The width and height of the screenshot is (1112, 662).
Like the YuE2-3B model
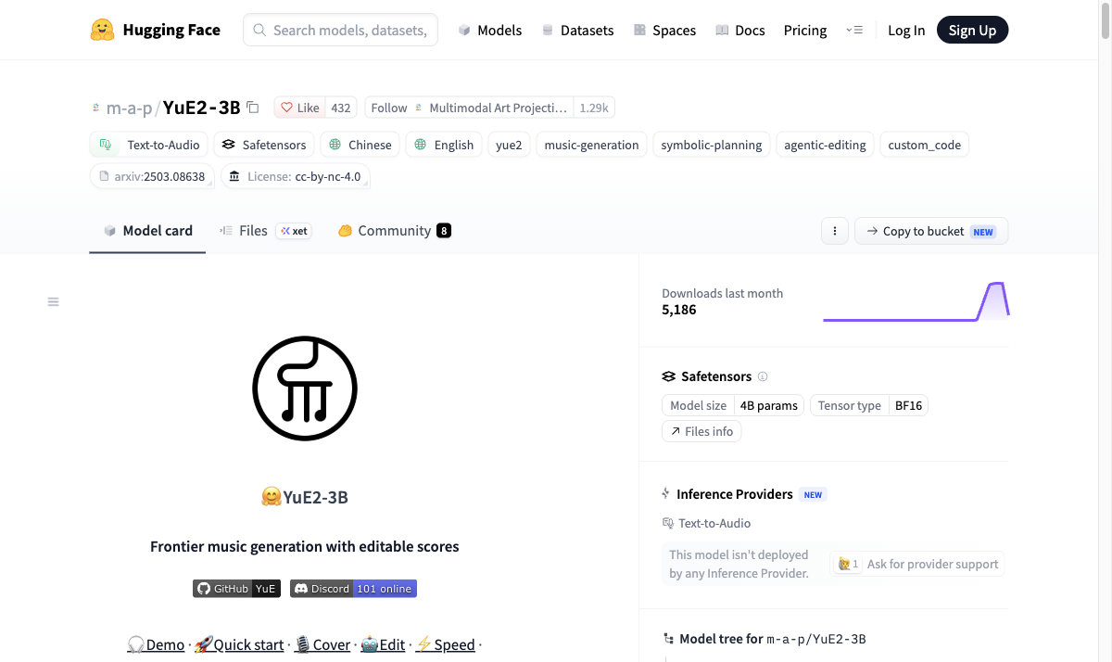click(300, 108)
